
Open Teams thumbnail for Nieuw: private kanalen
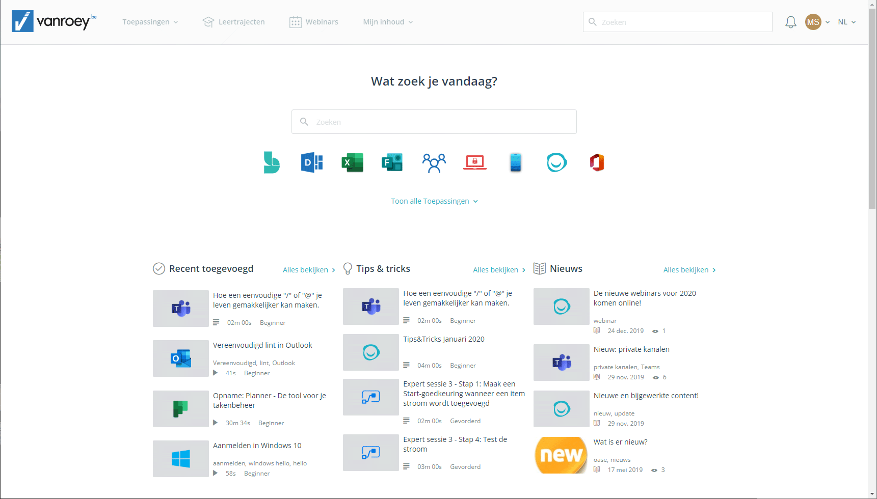click(562, 363)
